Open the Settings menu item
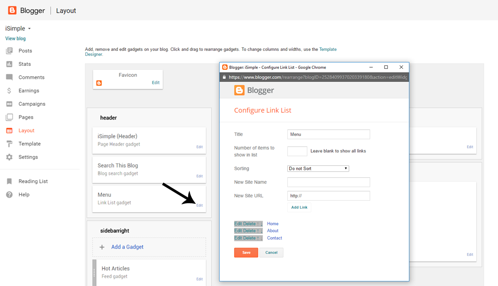 [28, 157]
